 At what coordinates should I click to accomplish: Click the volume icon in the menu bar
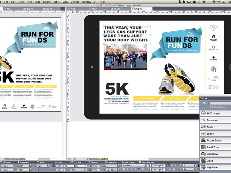204,2
